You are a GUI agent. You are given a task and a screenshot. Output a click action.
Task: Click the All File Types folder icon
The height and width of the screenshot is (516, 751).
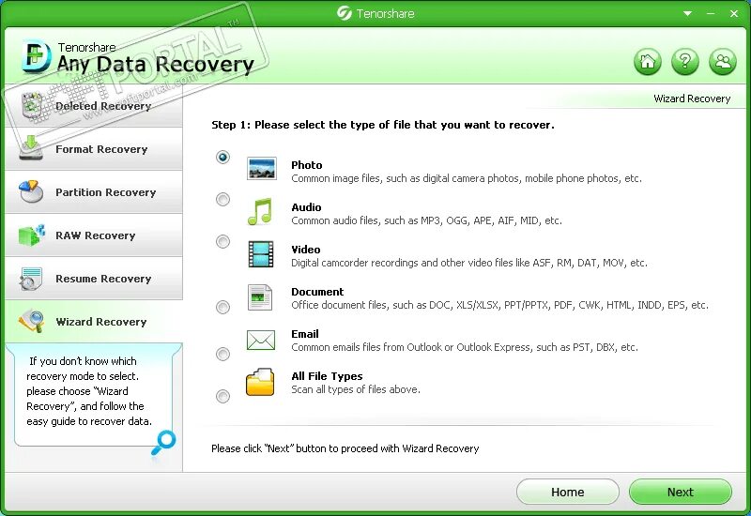coord(260,382)
